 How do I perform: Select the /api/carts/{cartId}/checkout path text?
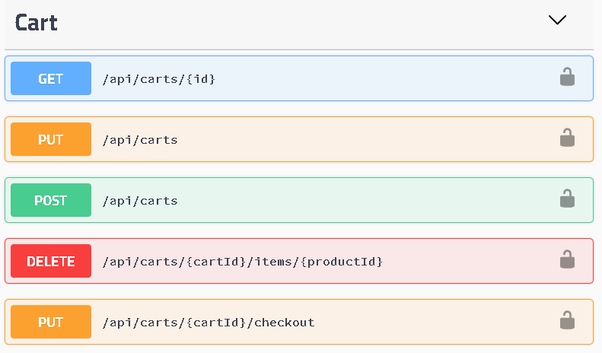click(x=208, y=322)
